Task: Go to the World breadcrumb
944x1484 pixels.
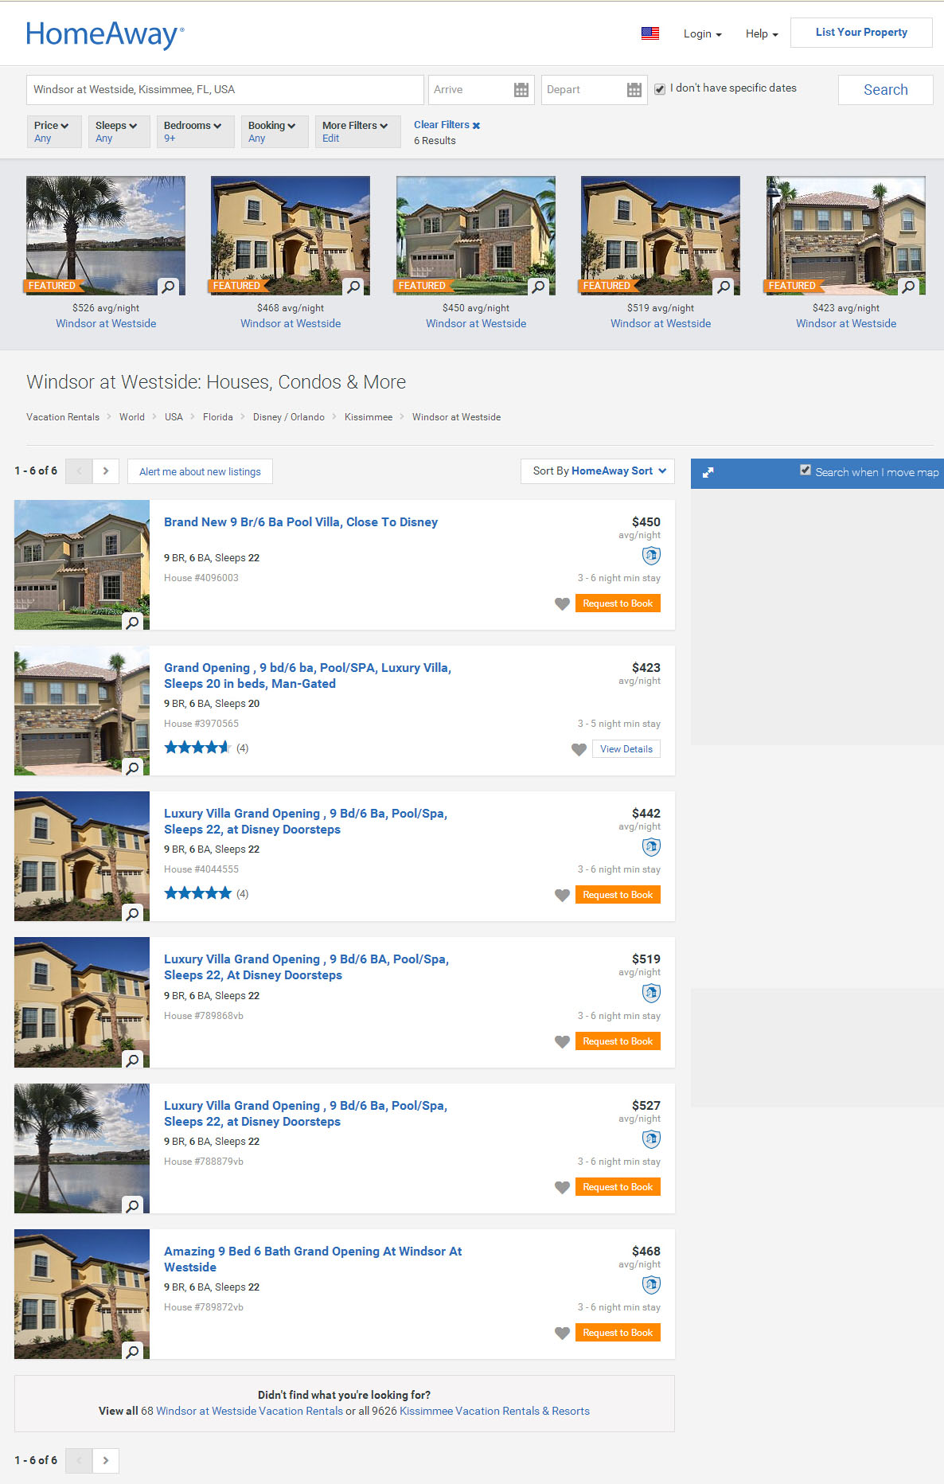Action: (x=132, y=417)
